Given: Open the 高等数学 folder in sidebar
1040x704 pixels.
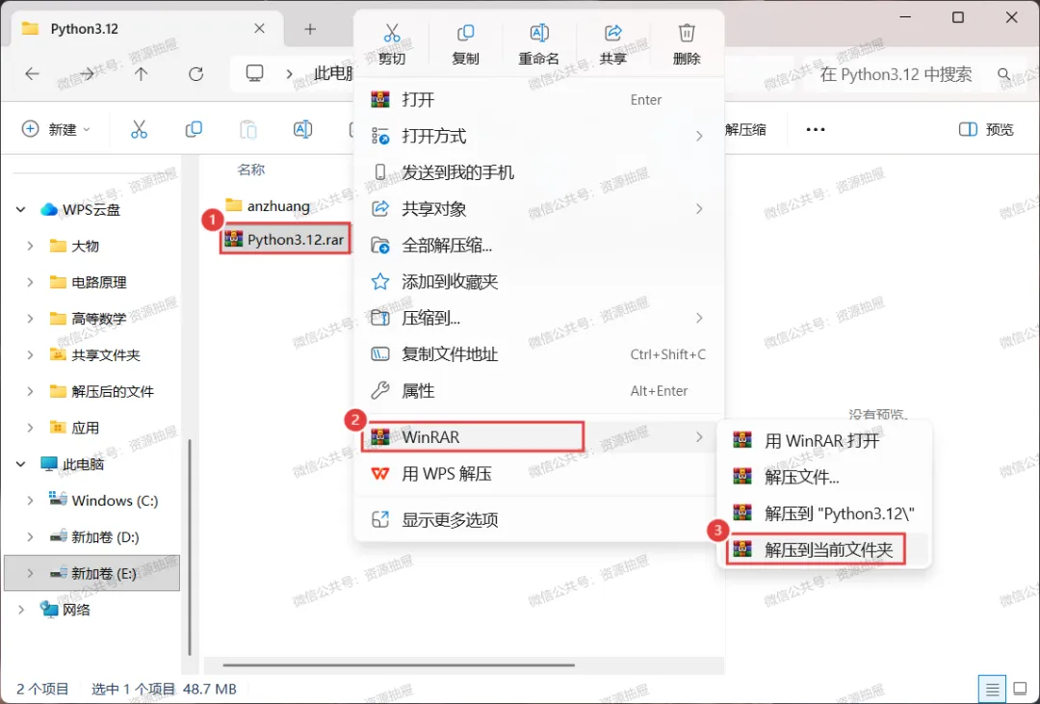Looking at the screenshot, I should [x=91, y=319].
